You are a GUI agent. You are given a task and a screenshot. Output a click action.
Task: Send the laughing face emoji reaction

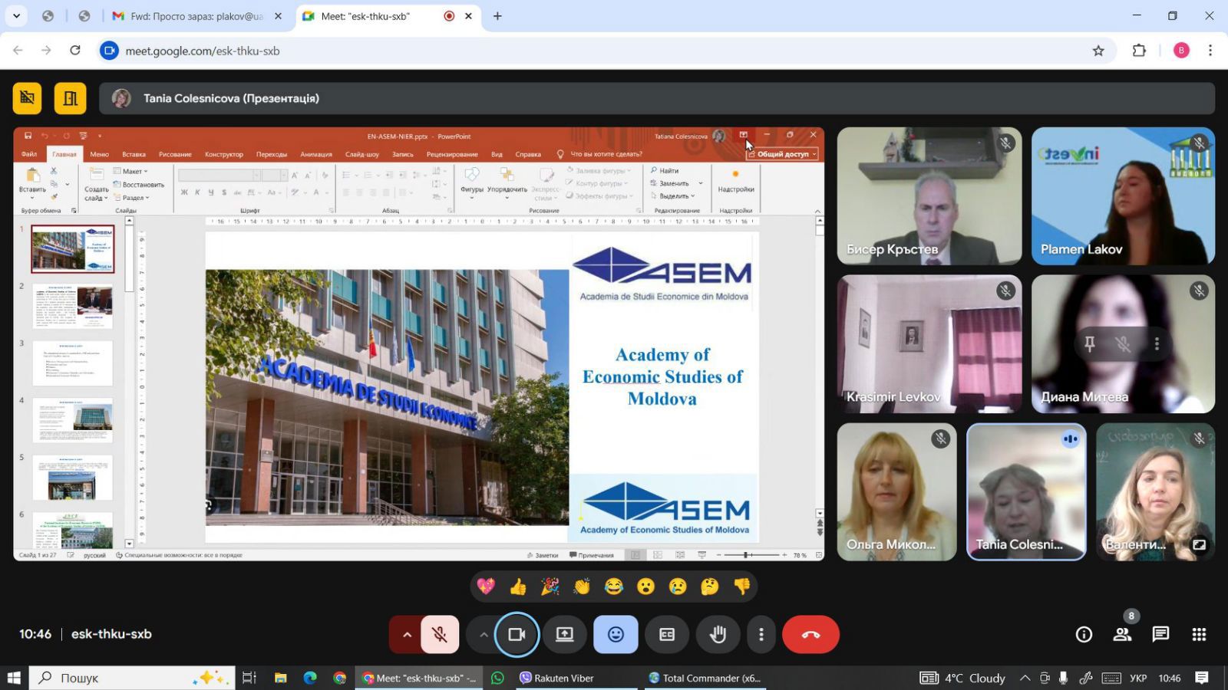pyautogui.click(x=614, y=586)
